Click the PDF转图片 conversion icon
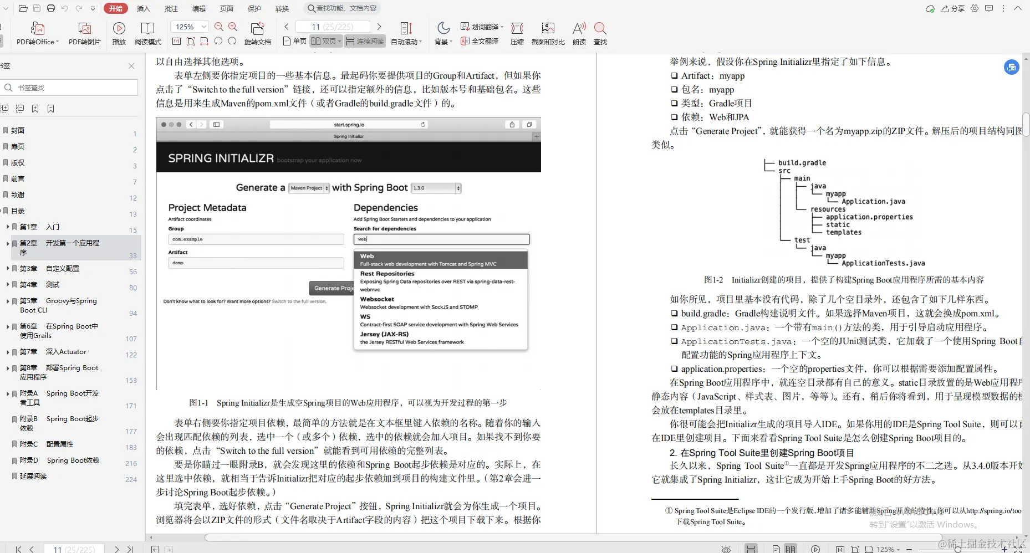The height and width of the screenshot is (553, 1030). tap(84, 33)
